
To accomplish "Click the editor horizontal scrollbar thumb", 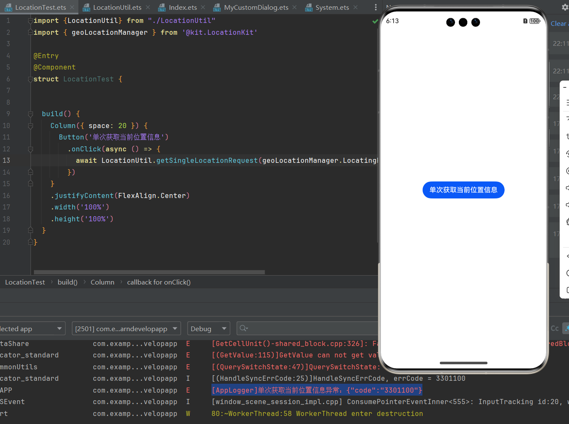I will 149,272.
